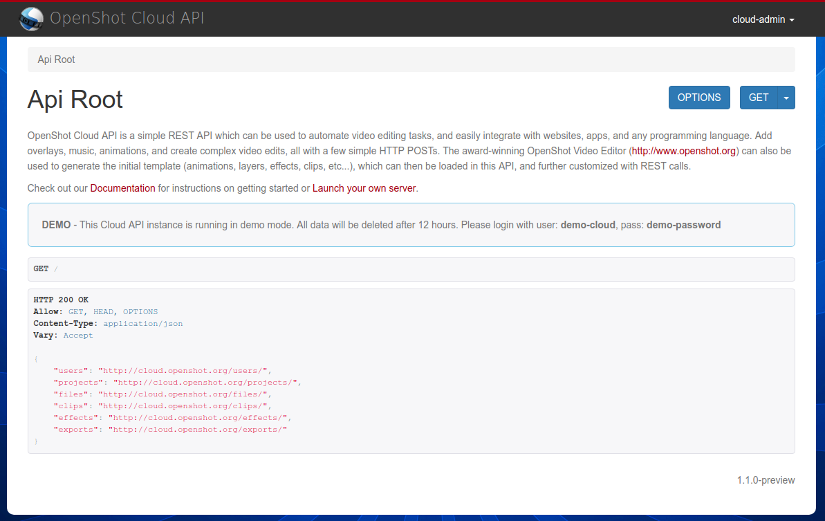Expand the cloud-admin user menu
Screen dimensions: 825x521
coord(763,19)
